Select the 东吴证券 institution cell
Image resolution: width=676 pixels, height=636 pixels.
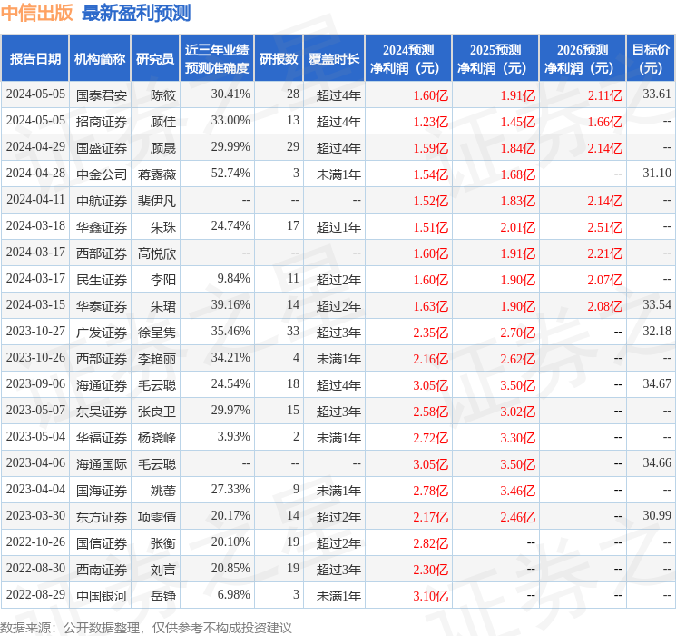102,411
